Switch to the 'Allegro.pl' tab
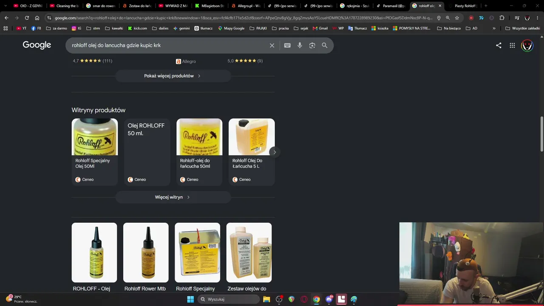The width and height of the screenshot is (544, 306). click(245, 6)
